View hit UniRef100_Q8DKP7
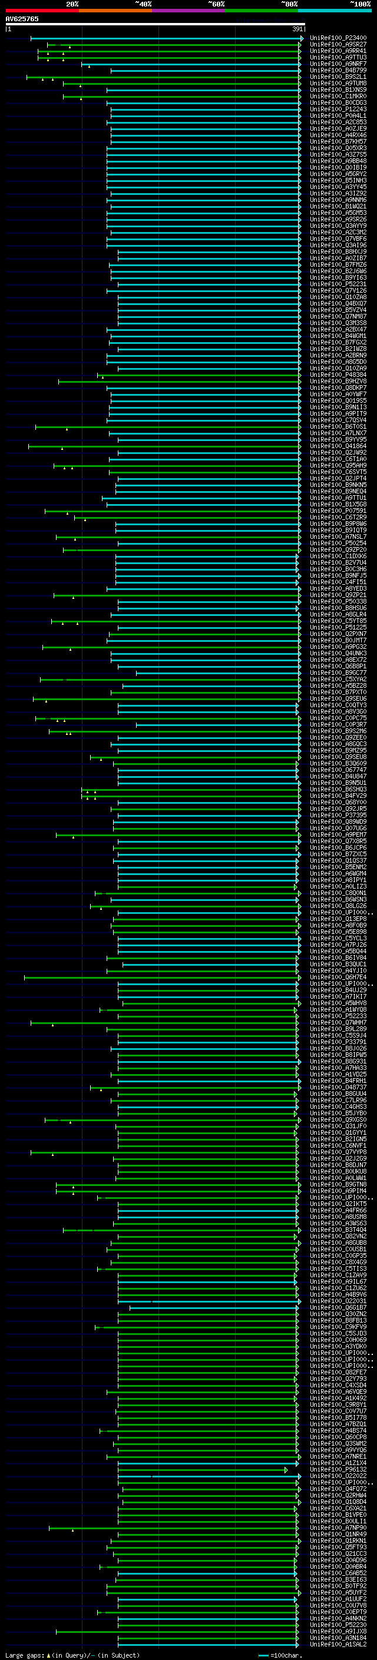The width and height of the screenshot is (377, 1660). 338,388
